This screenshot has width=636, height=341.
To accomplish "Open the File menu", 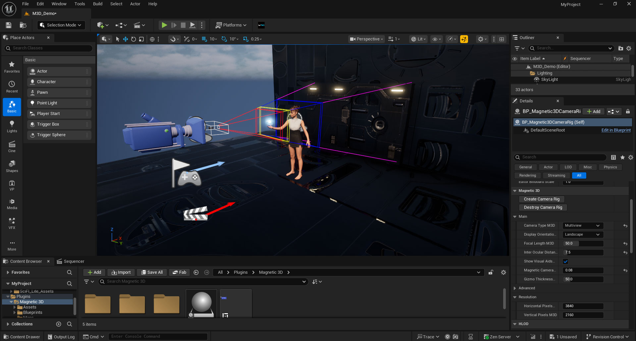I will (26, 4).
